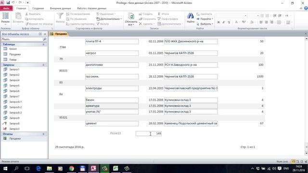Switch to Внешние данные ribbon tab
Image resolution: width=308 pixels, height=173 pixels.
[x=60, y=9]
